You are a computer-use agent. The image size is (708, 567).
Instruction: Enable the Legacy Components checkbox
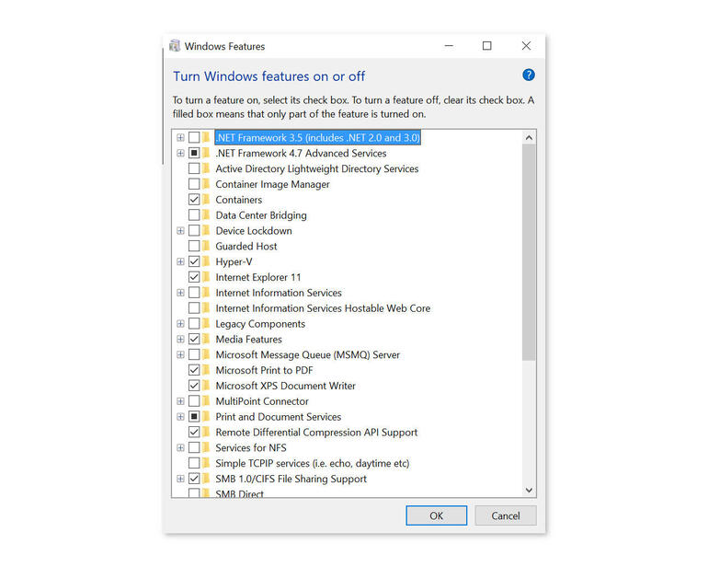pos(194,323)
